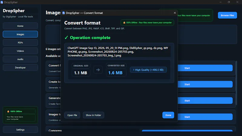The height and width of the screenshot is (136, 242).
Task: Click 'Your files never leave your computer' sidebar text
Action: pos(15,118)
